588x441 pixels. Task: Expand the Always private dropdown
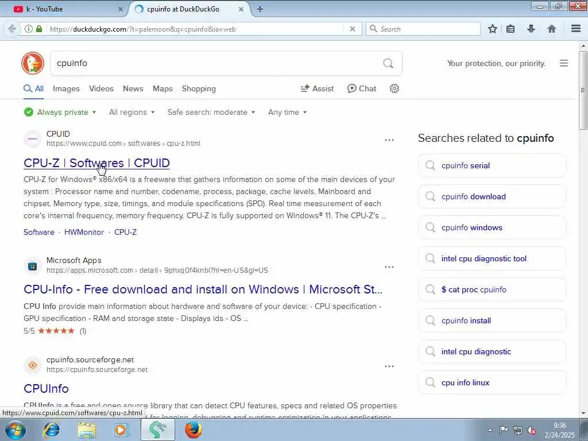coord(60,112)
